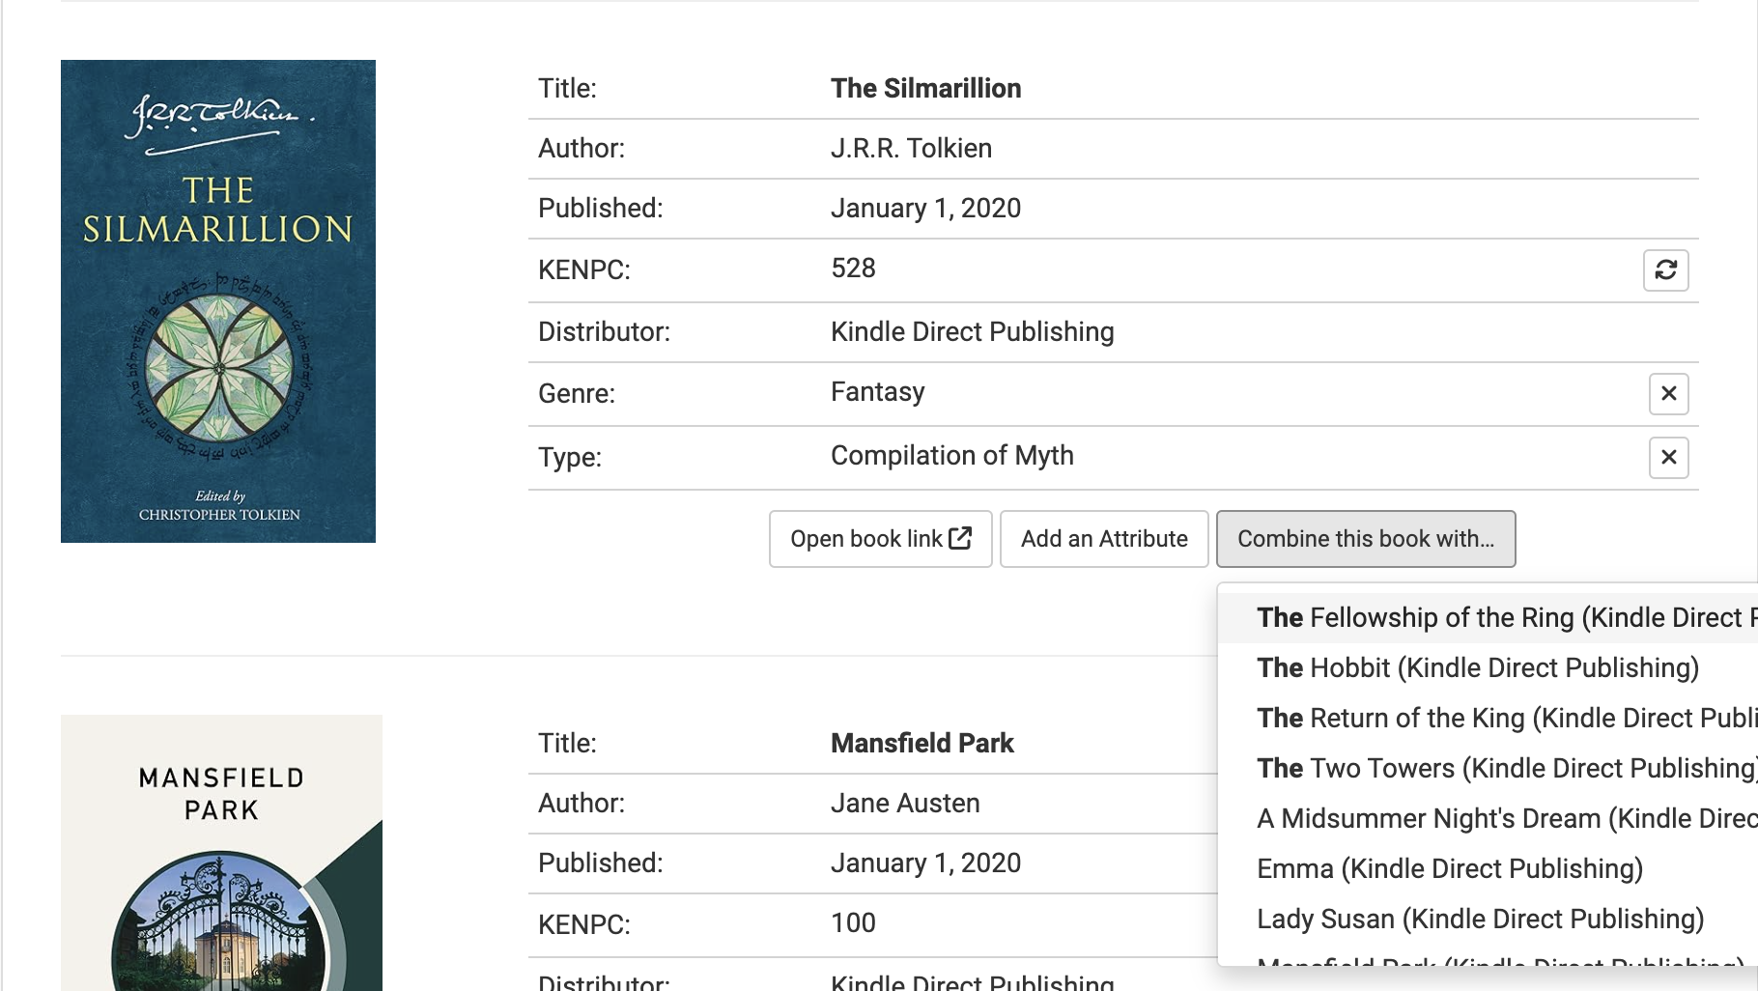Screen dimensions: 1758x991
Task: Click the Mansfield Park title text
Action: click(922, 743)
